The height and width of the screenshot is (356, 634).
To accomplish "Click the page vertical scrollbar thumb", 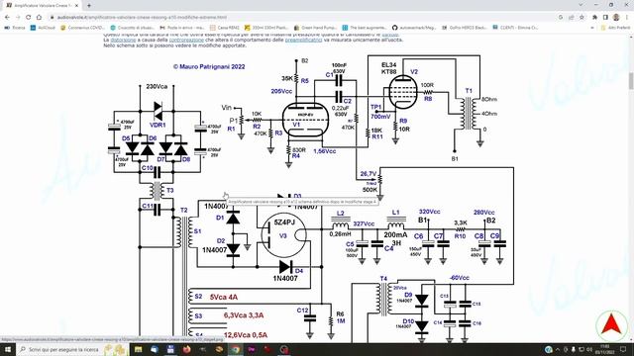I will click(631, 81).
